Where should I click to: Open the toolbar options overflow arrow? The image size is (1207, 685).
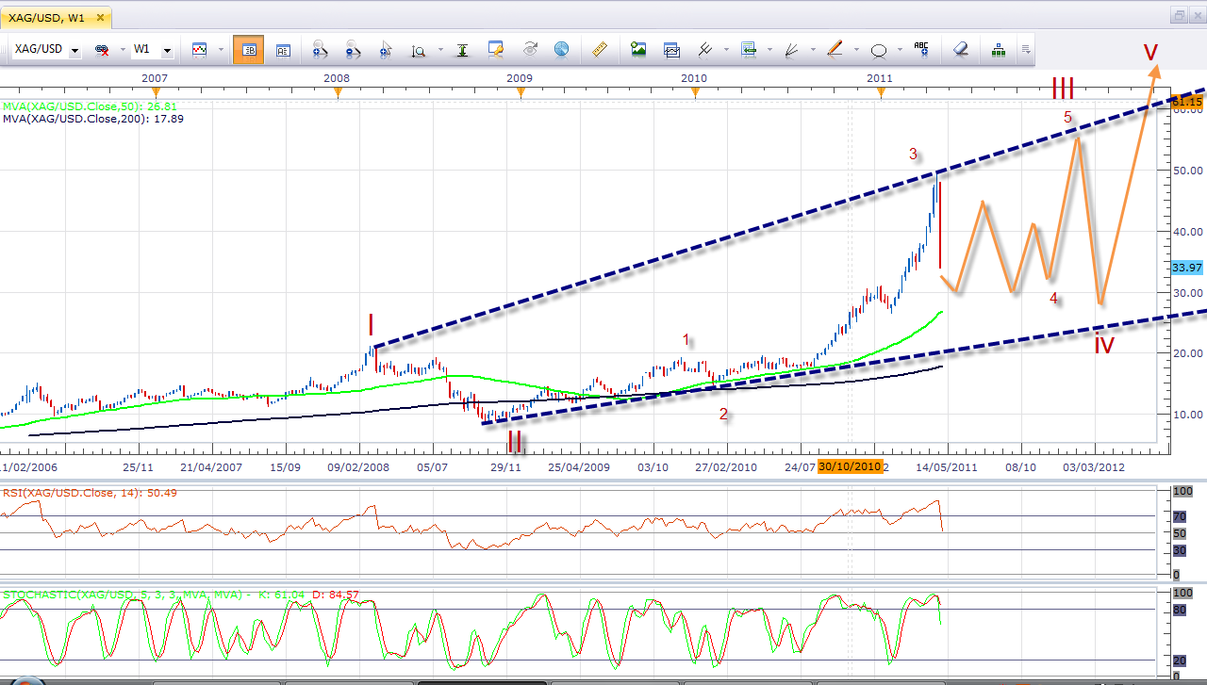coord(1025,50)
